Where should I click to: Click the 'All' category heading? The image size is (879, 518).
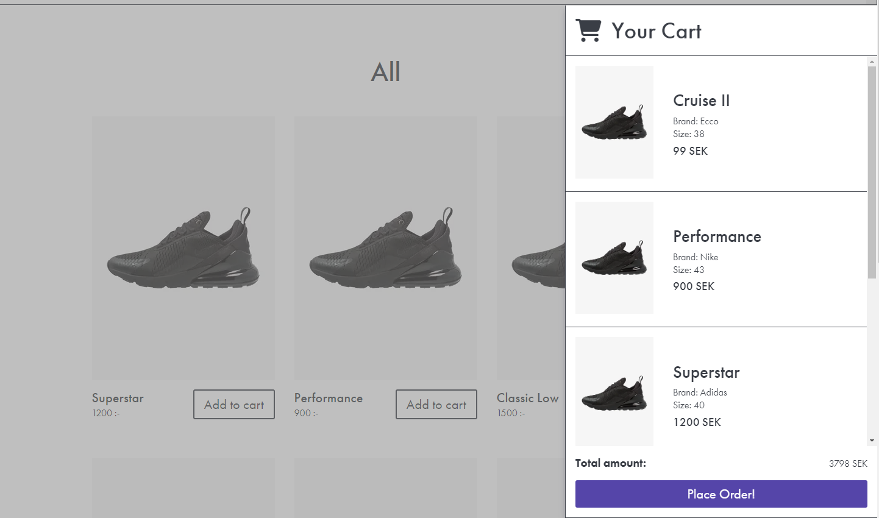pyautogui.click(x=386, y=72)
